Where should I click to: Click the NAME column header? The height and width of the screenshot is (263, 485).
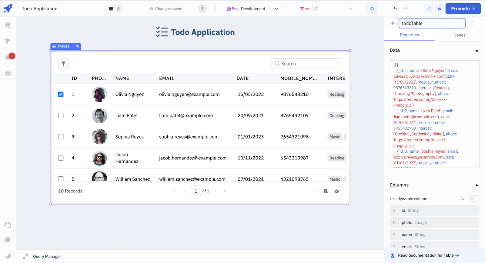tap(122, 78)
